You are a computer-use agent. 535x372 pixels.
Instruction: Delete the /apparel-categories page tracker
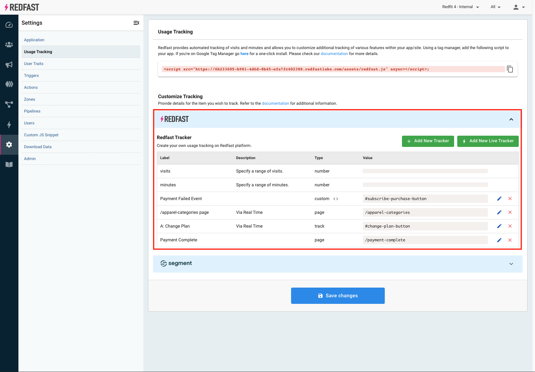point(510,212)
